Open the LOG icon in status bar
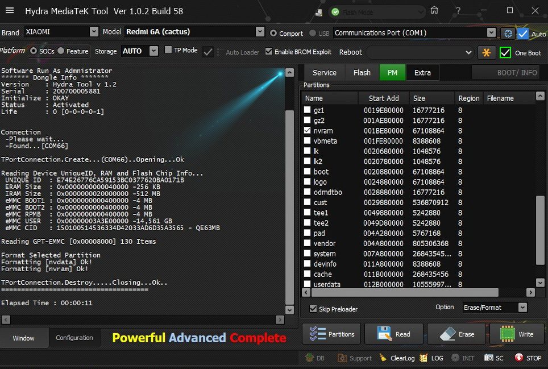Image resolution: width=548 pixels, height=369 pixels. pyautogui.click(x=424, y=358)
